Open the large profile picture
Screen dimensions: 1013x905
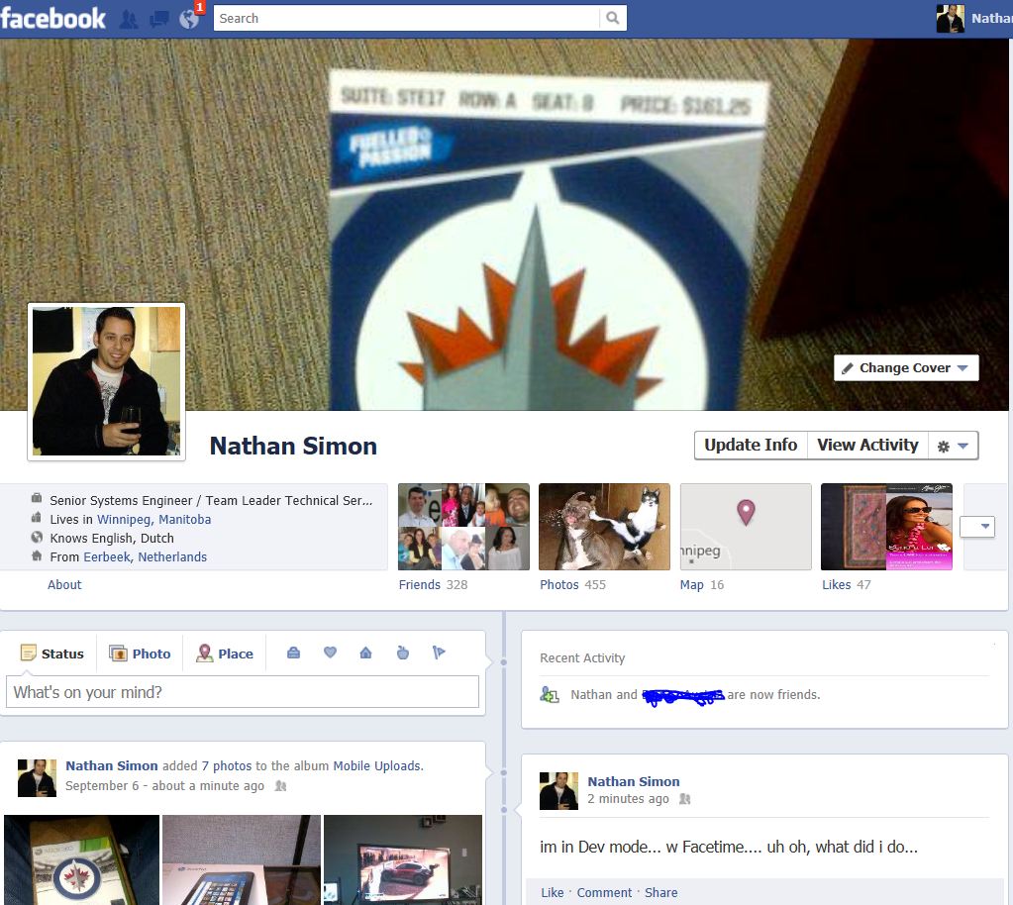click(x=106, y=381)
